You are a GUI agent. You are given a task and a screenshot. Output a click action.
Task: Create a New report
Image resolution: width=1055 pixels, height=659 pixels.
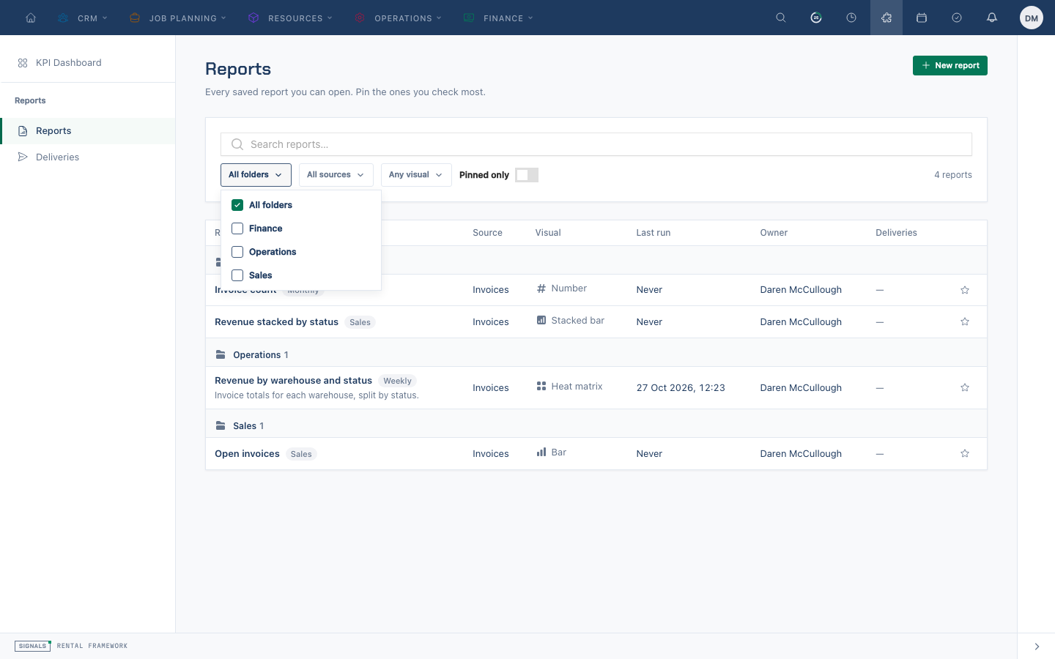click(949, 65)
